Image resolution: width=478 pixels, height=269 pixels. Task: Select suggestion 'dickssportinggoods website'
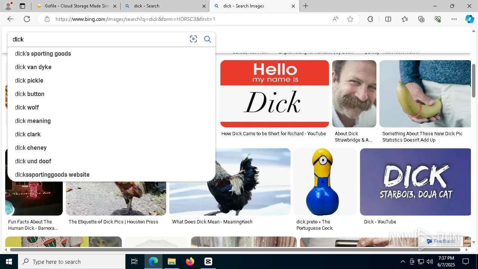coord(111,174)
